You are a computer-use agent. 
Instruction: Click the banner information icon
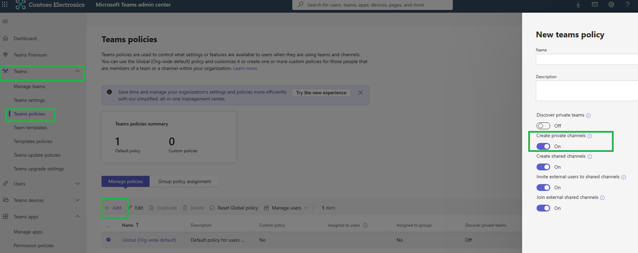tap(109, 92)
